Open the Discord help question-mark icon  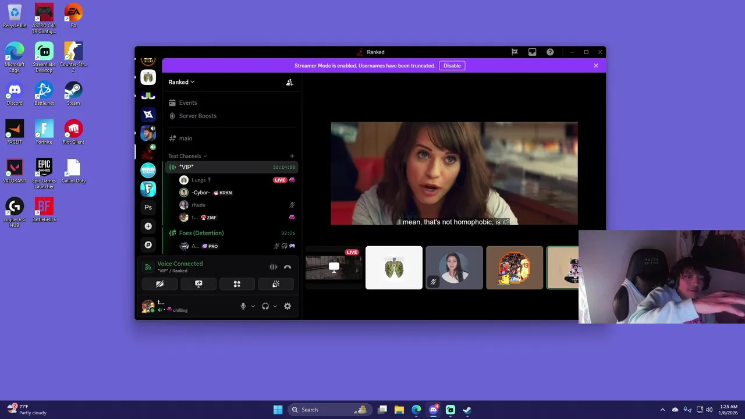pyautogui.click(x=550, y=52)
